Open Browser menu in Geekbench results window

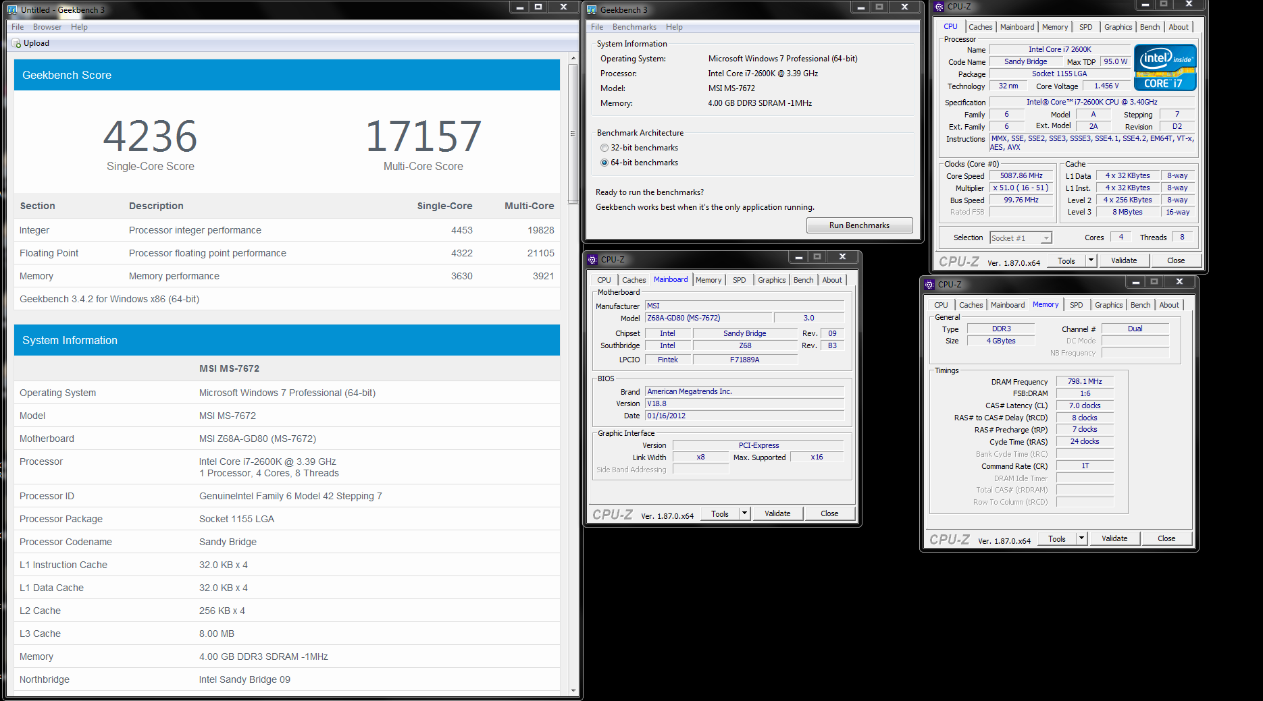pos(47,27)
